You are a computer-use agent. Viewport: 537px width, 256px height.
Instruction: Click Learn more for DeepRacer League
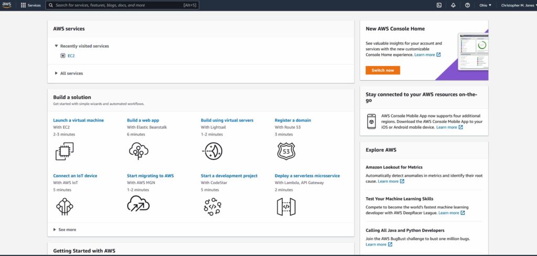[x=449, y=213]
